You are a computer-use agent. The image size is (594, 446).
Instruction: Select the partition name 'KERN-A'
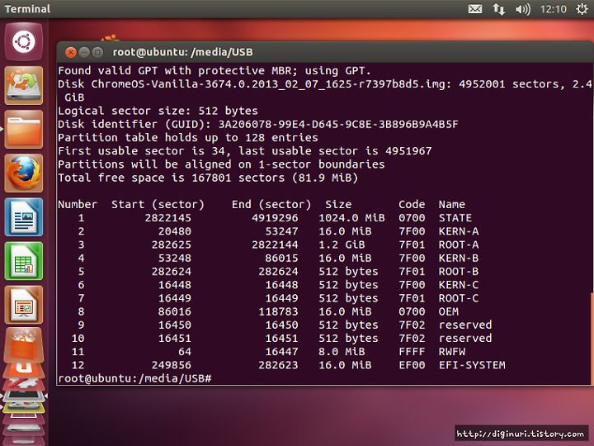tap(459, 231)
